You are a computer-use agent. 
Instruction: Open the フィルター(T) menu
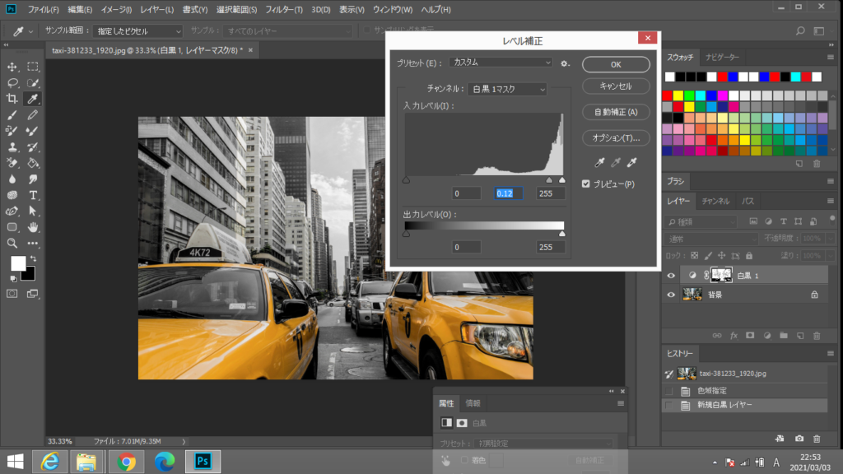tap(284, 10)
